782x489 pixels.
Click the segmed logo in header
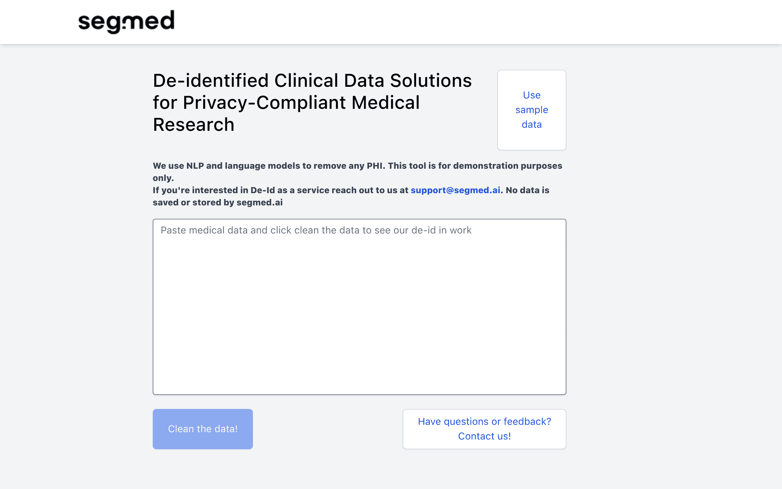click(x=126, y=22)
